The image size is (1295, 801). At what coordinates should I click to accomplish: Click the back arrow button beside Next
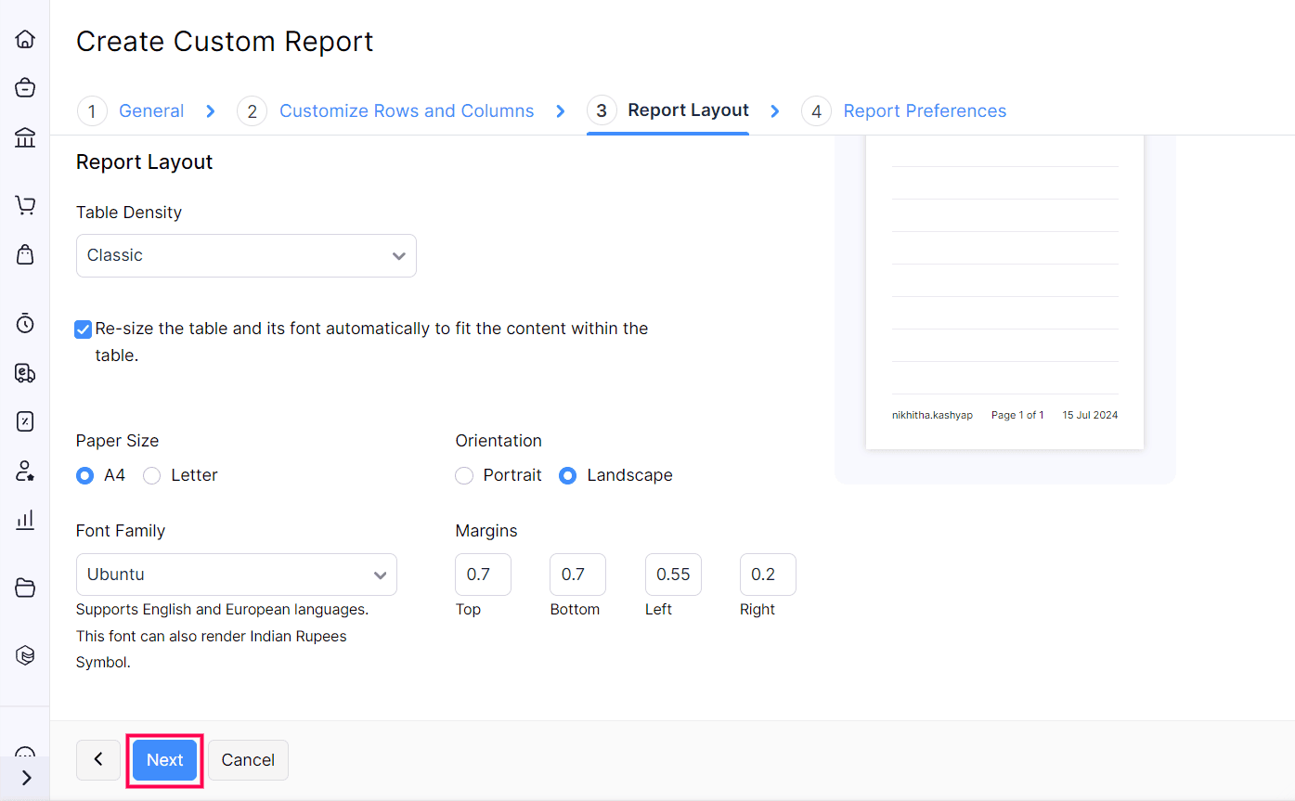tap(98, 760)
